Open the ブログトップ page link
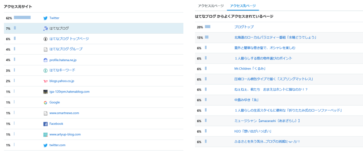 [x=244, y=27]
